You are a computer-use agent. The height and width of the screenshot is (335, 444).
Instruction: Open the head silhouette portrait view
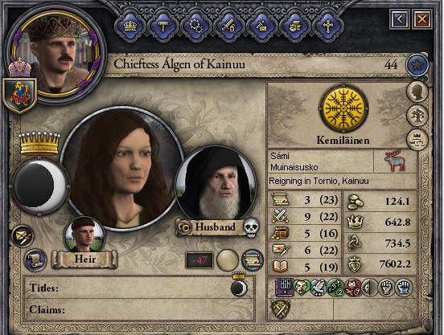point(417,92)
